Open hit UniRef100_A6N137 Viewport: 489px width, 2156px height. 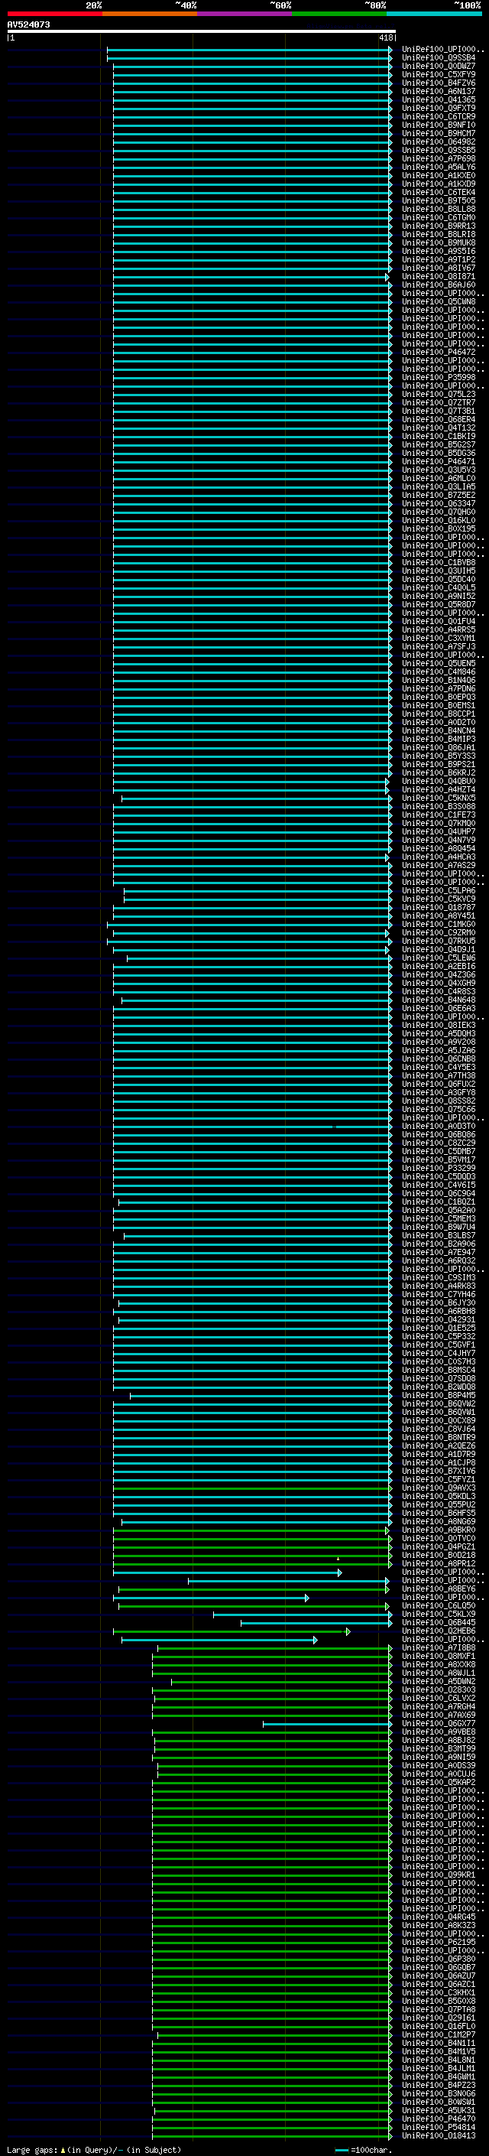[439, 91]
